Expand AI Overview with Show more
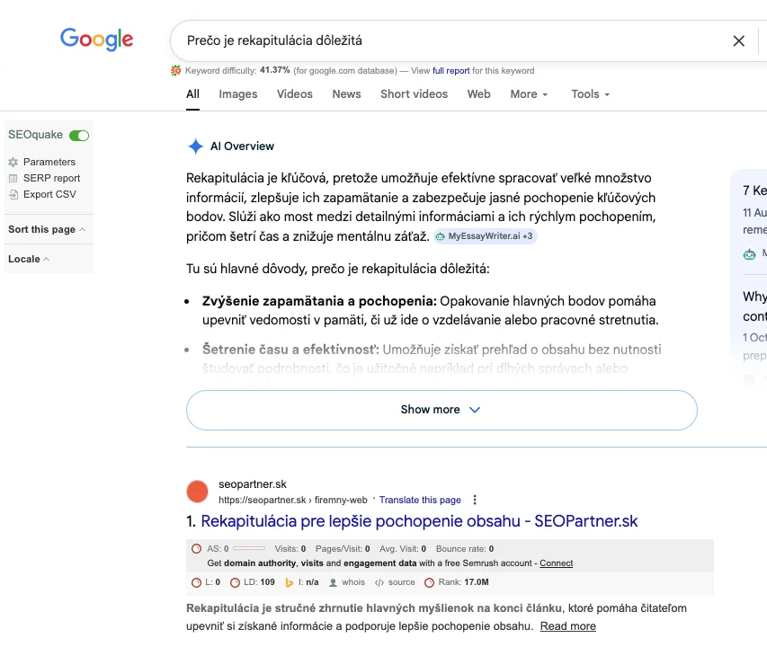This screenshot has height=656, width=767. (x=441, y=410)
